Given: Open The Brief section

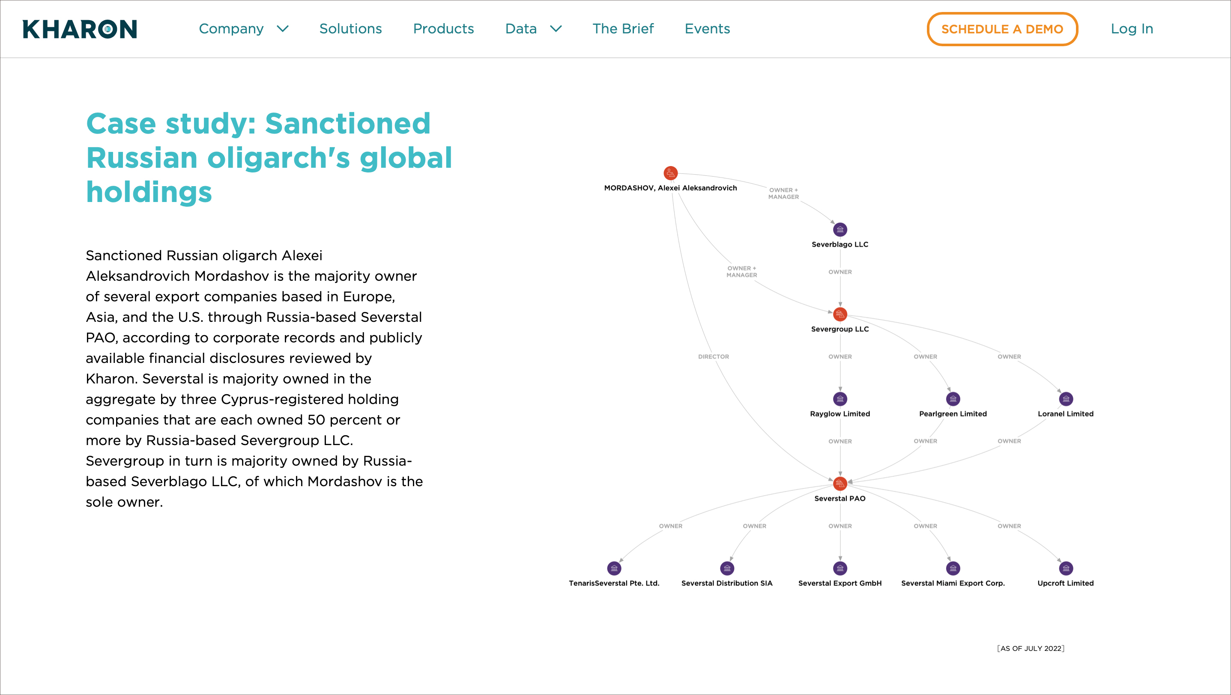Looking at the screenshot, I should tap(623, 29).
